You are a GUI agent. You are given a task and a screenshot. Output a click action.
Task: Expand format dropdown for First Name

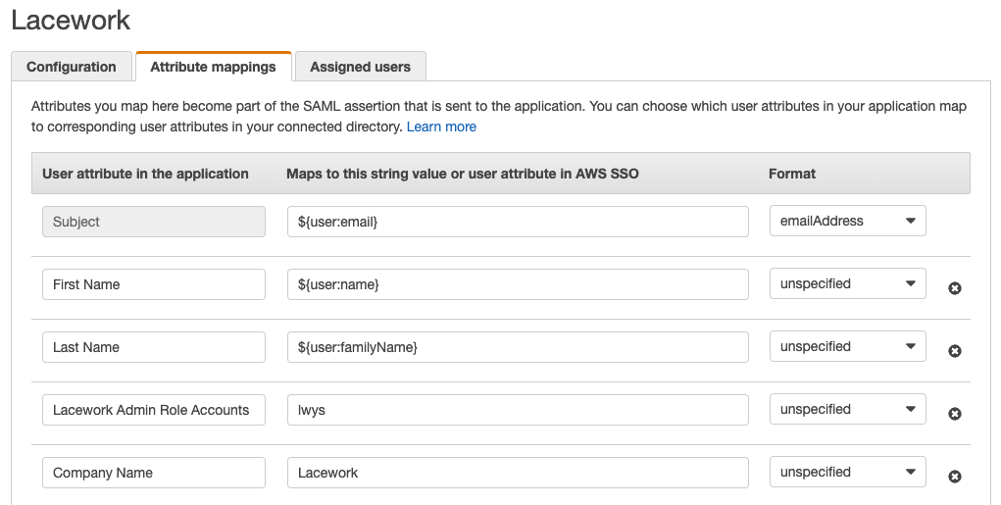848,284
